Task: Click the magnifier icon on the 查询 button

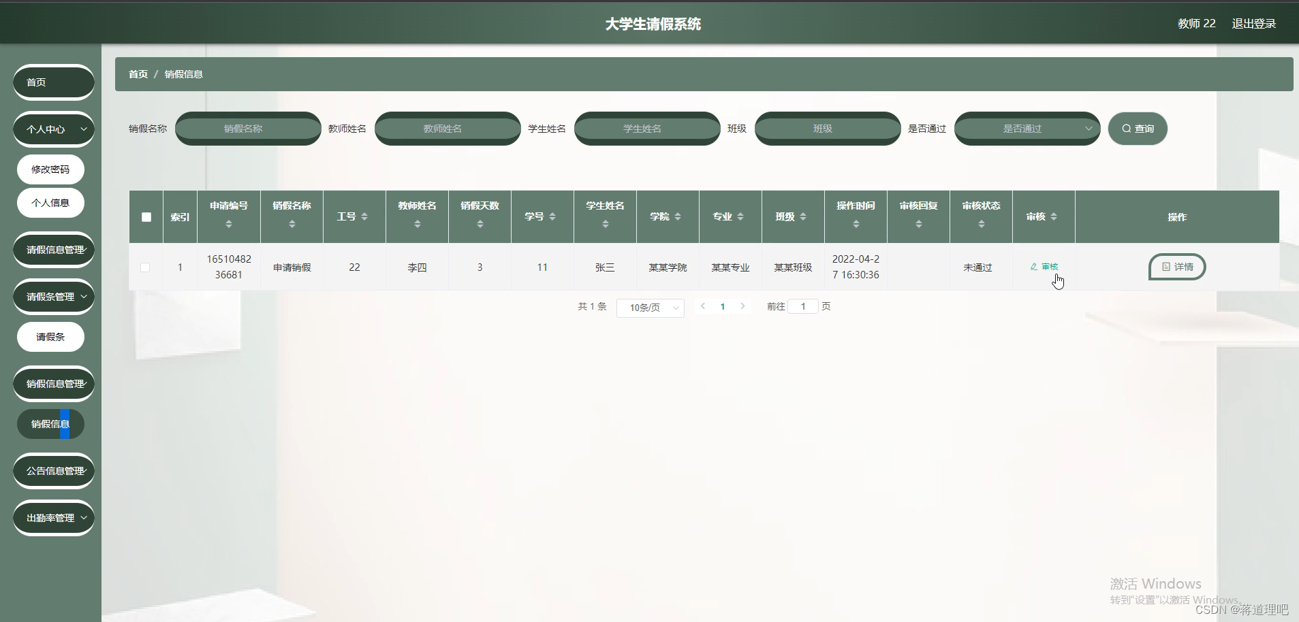Action: coord(1127,129)
